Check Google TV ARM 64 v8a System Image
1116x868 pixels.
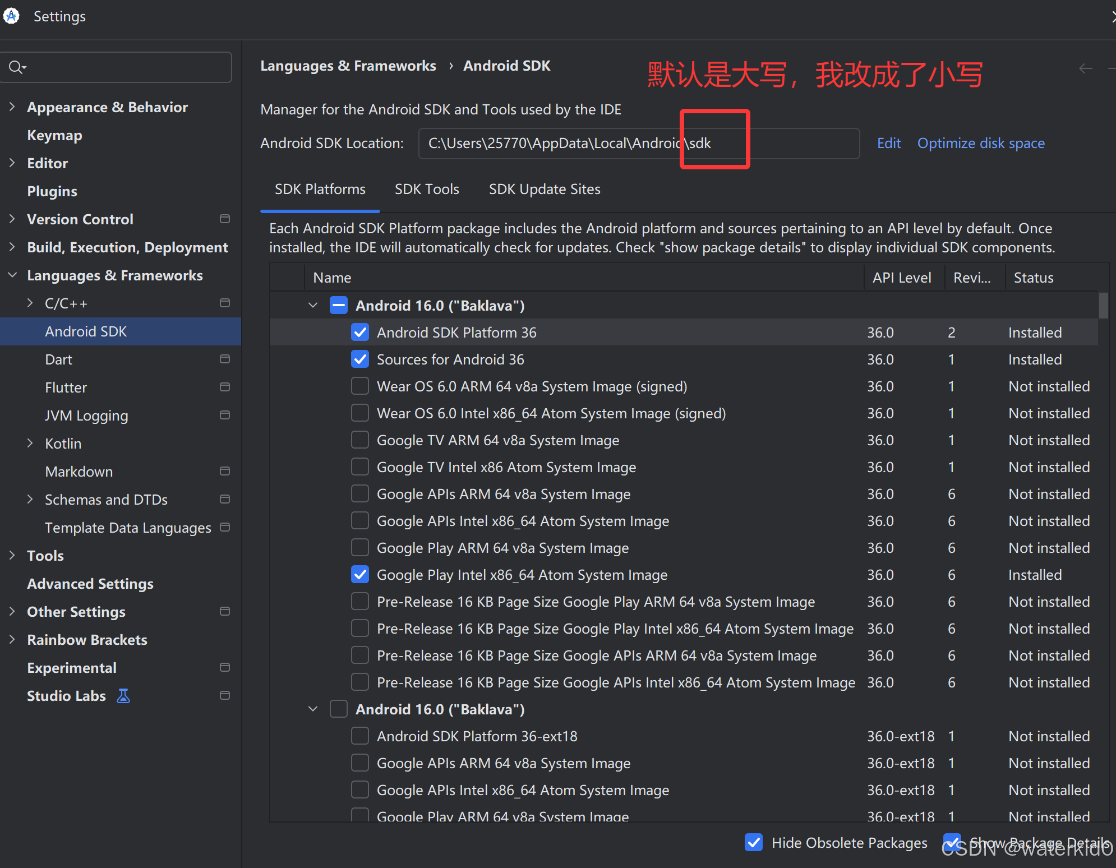tap(360, 440)
